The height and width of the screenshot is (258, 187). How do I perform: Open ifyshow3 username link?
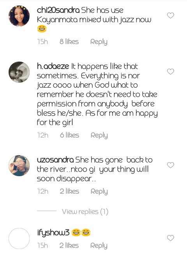[x=53, y=233]
